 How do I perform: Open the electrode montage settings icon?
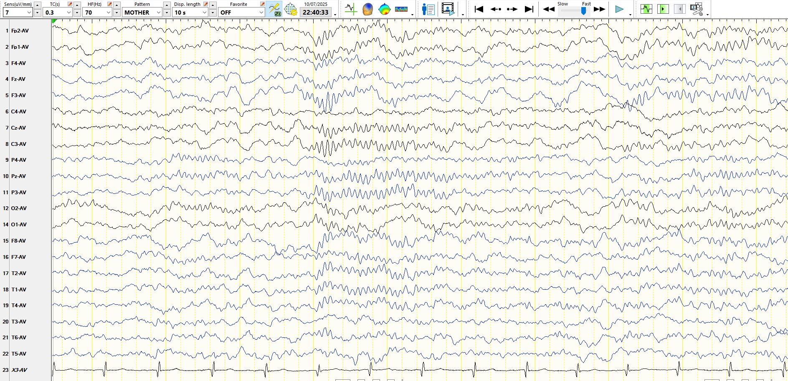click(291, 9)
